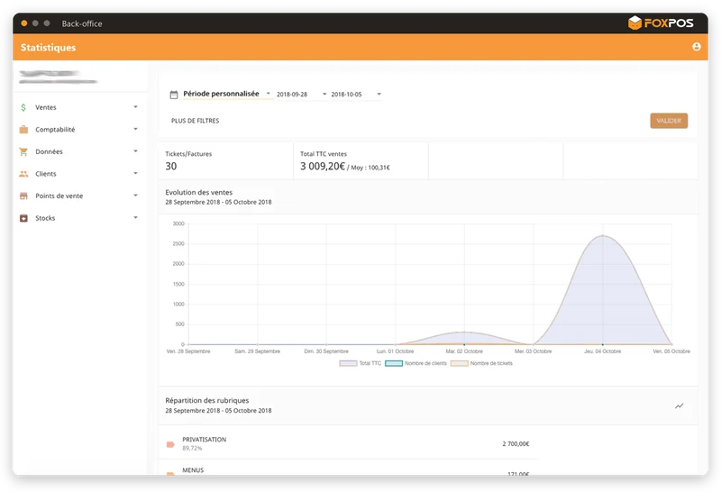Viewport: 721px width, 492px height.
Task: Click the VALIDER button
Action: pyautogui.click(x=669, y=121)
